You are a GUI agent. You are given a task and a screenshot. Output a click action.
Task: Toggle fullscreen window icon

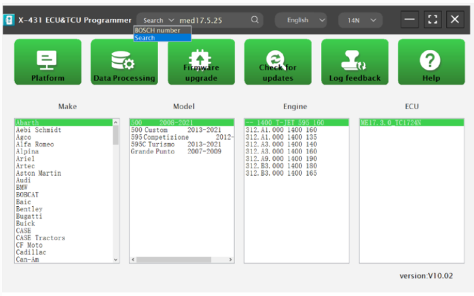[x=432, y=20]
